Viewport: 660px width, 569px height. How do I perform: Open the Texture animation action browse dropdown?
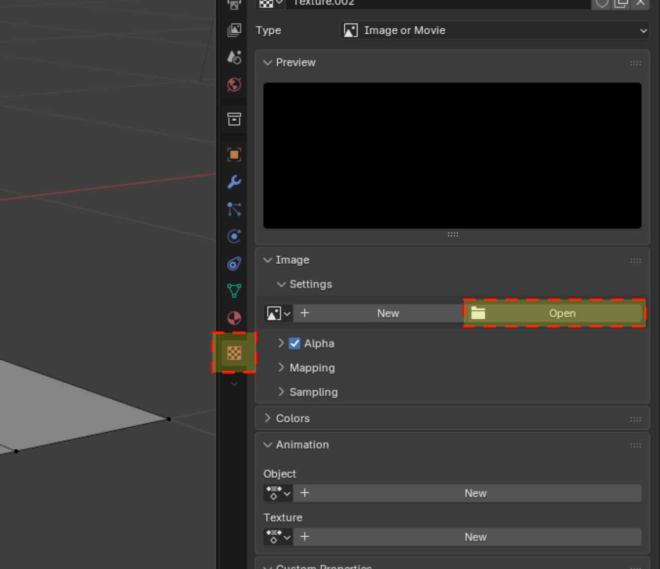coord(278,537)
